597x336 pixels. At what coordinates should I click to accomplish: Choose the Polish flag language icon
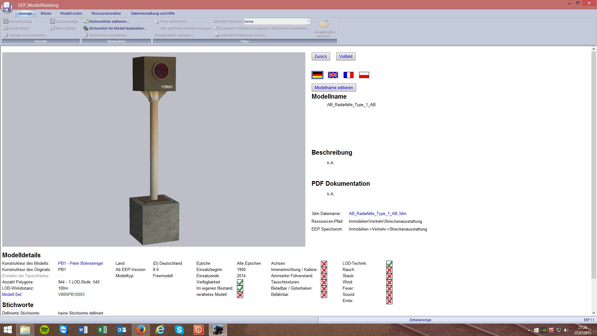(364, 75)
